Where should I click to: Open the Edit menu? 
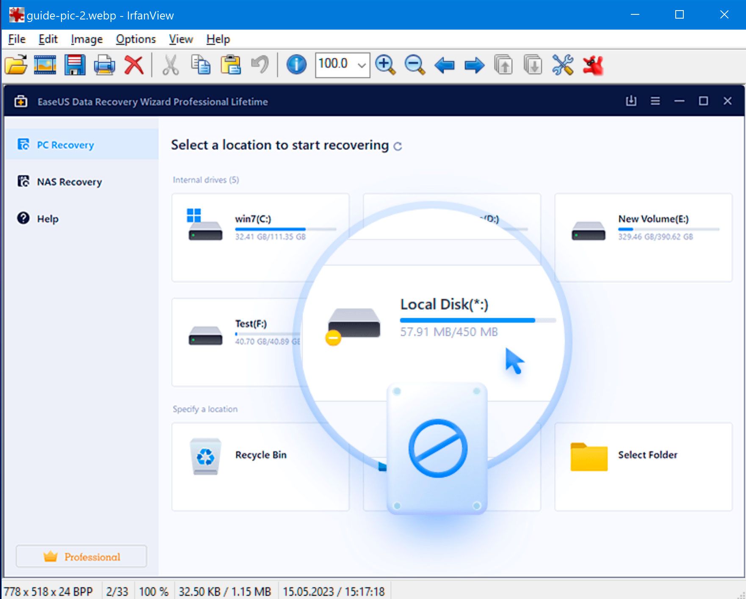48,39
